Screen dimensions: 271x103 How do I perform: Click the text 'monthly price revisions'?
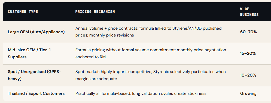pos(112,35)
